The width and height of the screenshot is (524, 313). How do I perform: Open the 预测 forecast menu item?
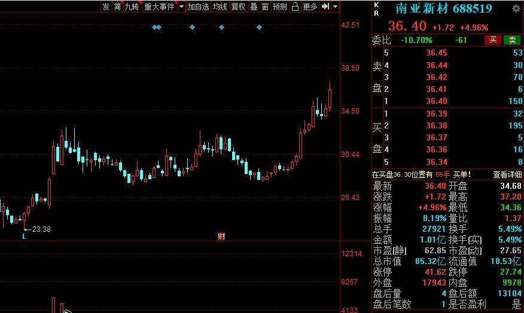click(279, 7)
